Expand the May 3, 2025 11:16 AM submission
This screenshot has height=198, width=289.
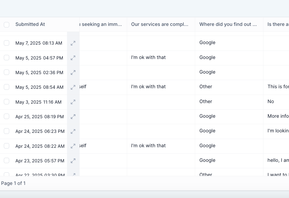(73, 102)
